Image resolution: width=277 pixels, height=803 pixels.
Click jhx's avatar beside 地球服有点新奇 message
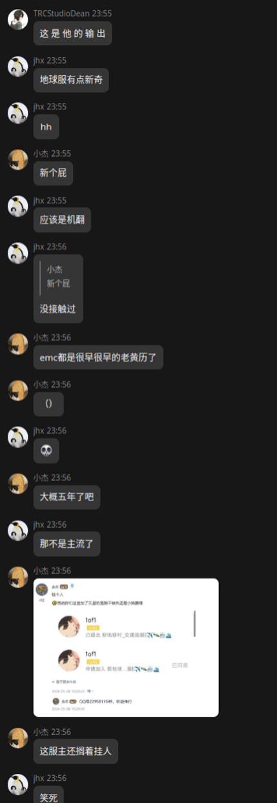tap(17, 66)
